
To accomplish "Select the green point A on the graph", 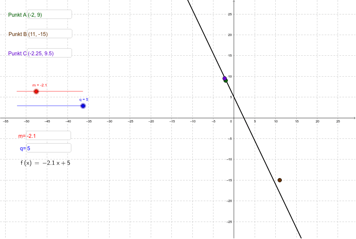I will 226,81.
